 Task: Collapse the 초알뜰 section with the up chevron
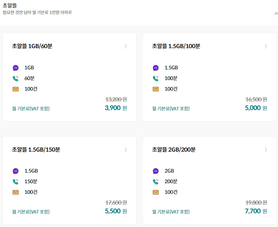point(276,13)
